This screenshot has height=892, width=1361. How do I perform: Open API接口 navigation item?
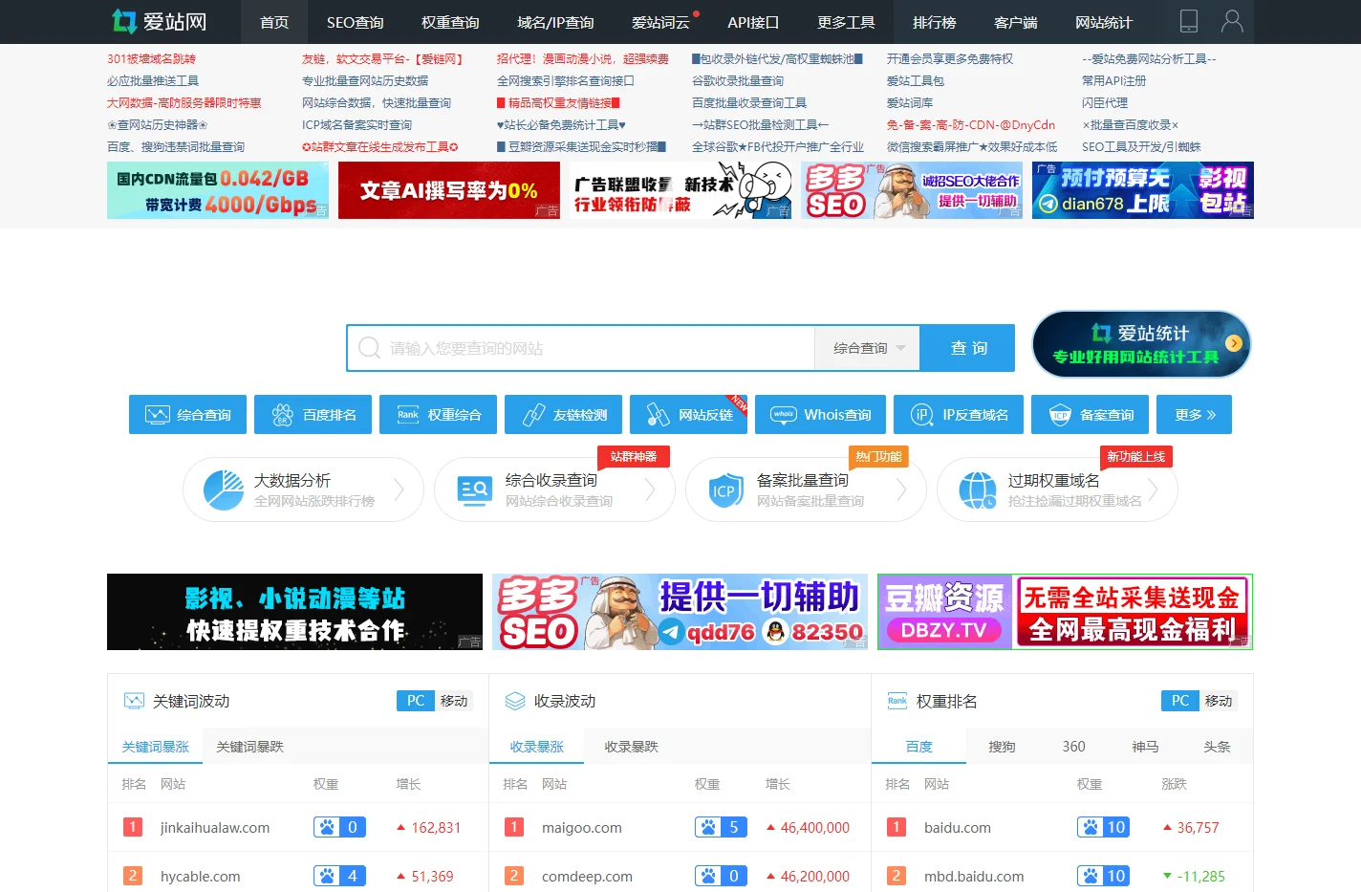(753, 22)
